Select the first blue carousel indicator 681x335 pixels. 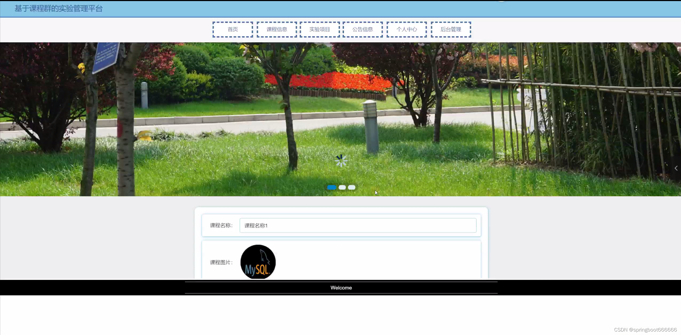(331, 187)
